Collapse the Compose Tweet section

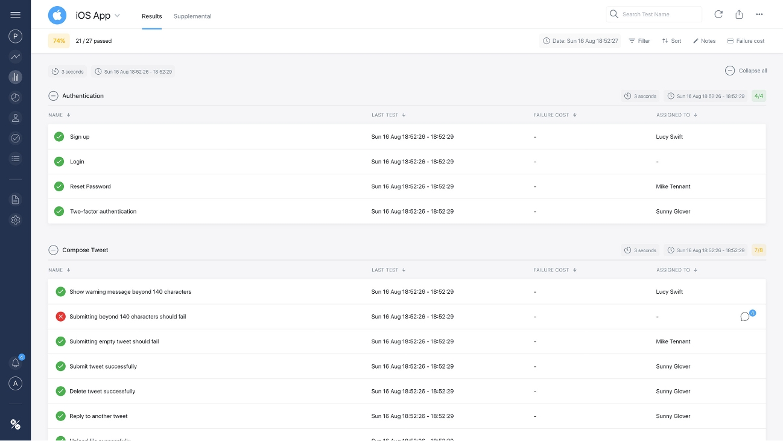pyautogui.click(x=54, y=250)
